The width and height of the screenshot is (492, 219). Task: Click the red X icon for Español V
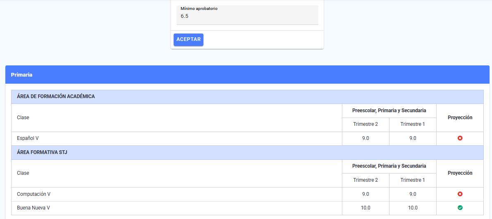click(x=460, y=138)
